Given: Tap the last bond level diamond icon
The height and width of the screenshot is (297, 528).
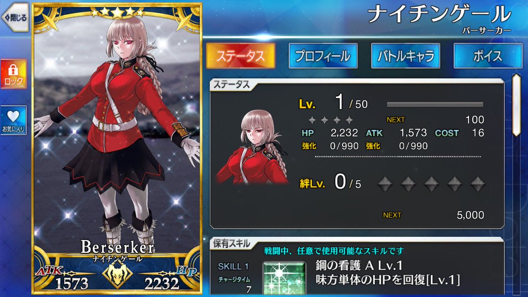Looking at the screenshot, I should point(478,184).
